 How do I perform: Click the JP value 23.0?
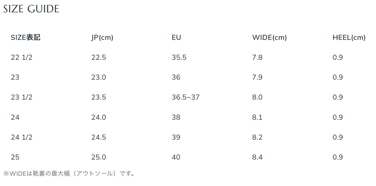pos(99,77)
